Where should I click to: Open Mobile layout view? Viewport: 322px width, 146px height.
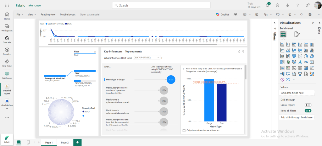(68, 14)
